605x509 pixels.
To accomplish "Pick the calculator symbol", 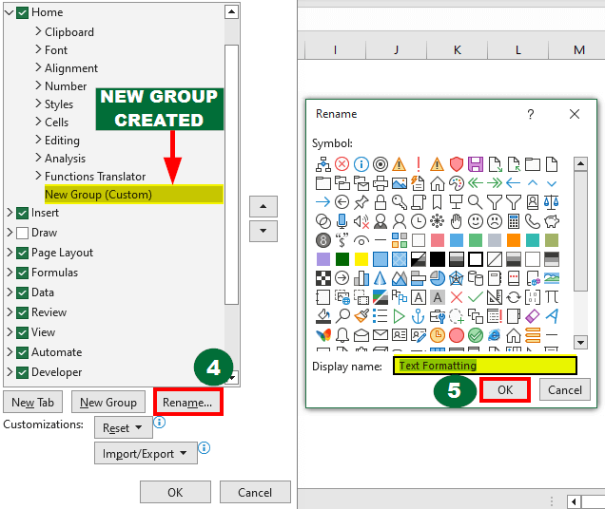I will pyautogui.click(x=514, y=221).
